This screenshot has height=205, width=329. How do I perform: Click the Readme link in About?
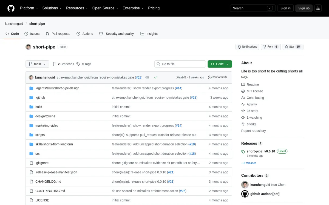(250, 84)
